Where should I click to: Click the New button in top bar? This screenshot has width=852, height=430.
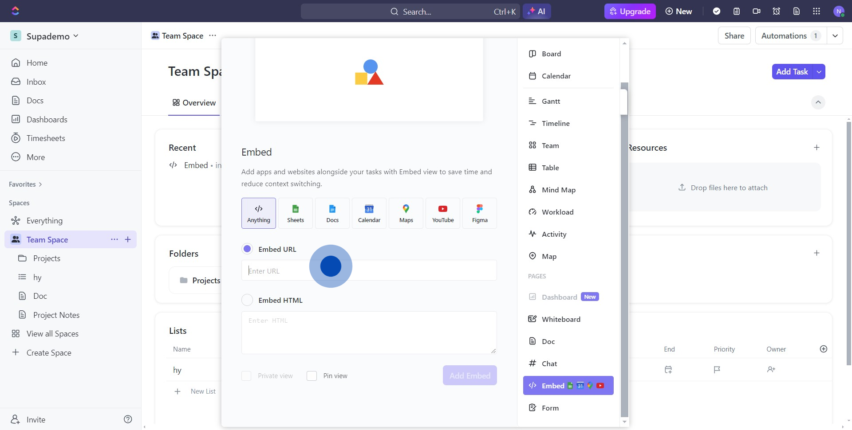point(679,12)
